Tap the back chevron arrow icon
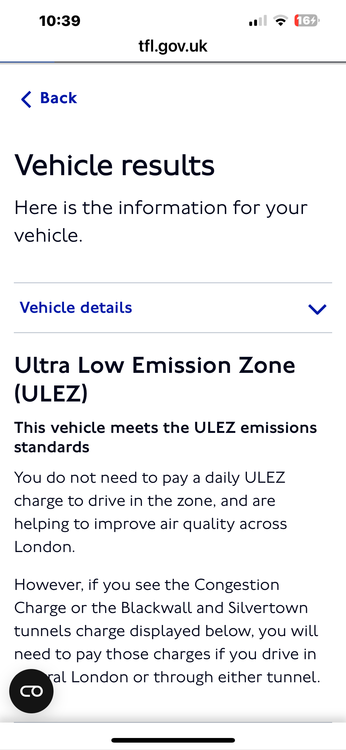This screenshot has width=346, height=750. 26,99
